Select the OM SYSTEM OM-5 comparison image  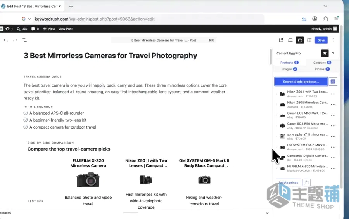click(204, 179)
